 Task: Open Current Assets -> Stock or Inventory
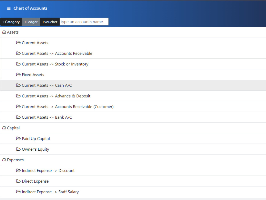point(55,64)
